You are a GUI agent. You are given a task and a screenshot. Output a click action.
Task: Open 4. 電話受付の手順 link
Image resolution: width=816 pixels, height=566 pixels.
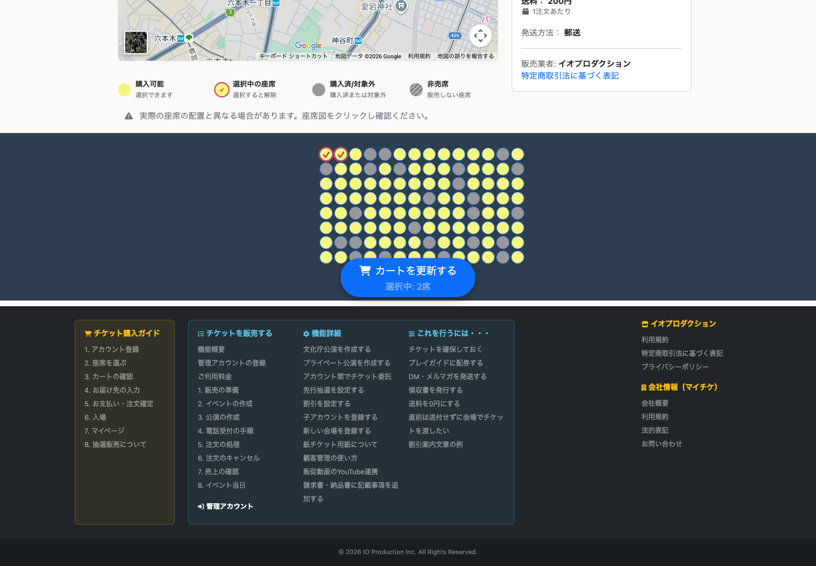pyautogui.click(x=226, y=431)
